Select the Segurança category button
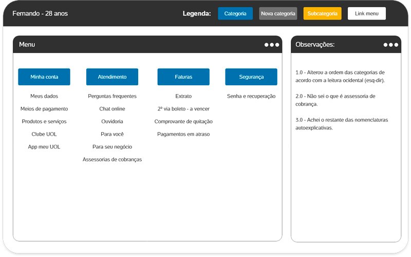This screenshot has width=411, height=257. (251, 77)
